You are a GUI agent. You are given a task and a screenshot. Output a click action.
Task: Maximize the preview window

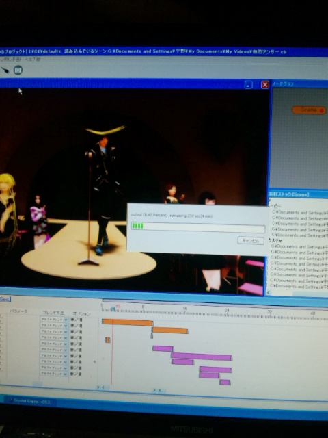coord(257,85)
